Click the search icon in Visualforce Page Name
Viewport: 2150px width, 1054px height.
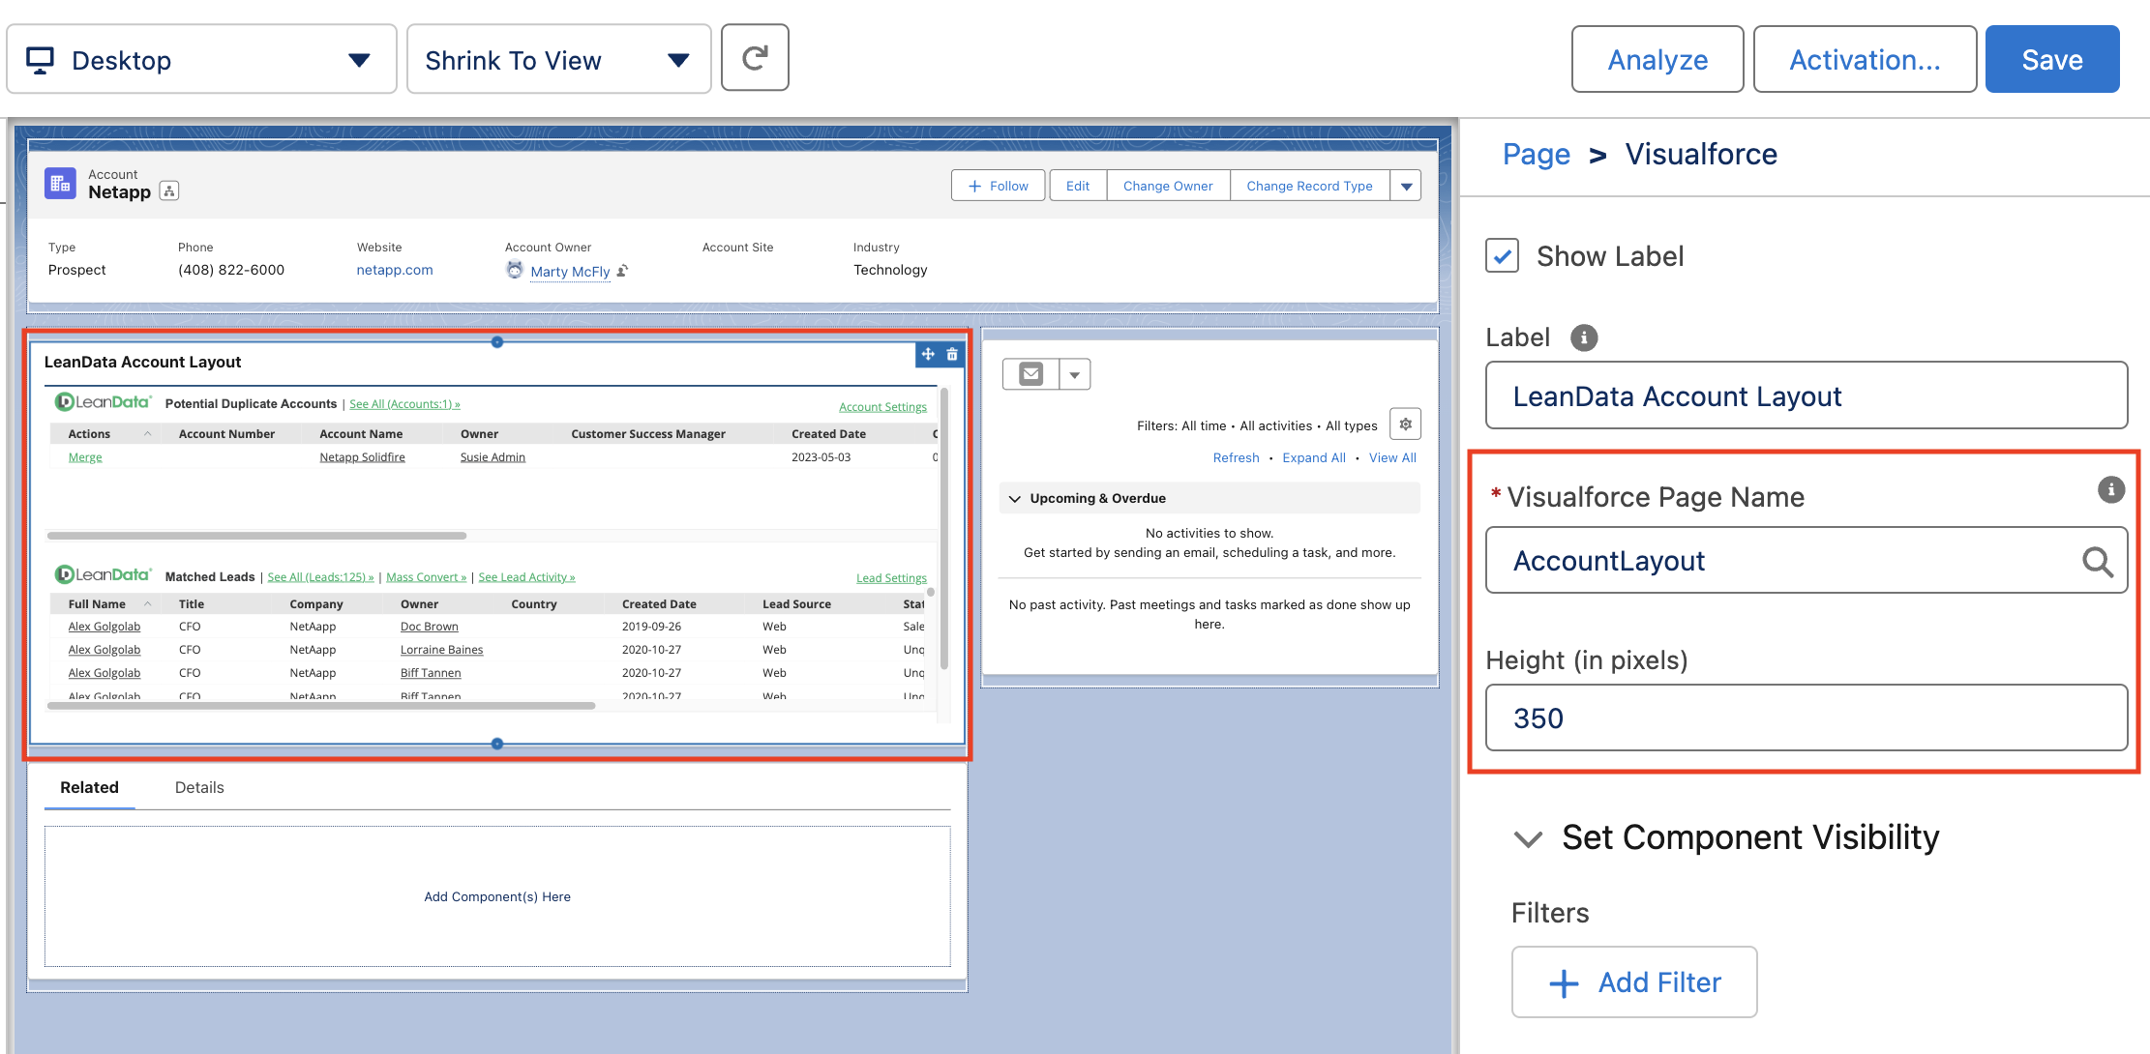tap(2097, 561)
